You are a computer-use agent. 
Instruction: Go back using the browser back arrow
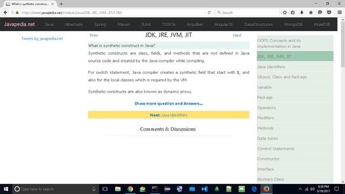point(5,12)
